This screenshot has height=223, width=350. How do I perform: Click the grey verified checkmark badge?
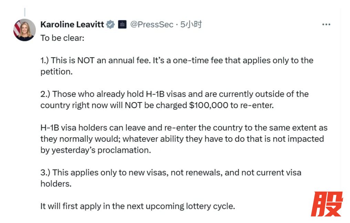(110, 24)
